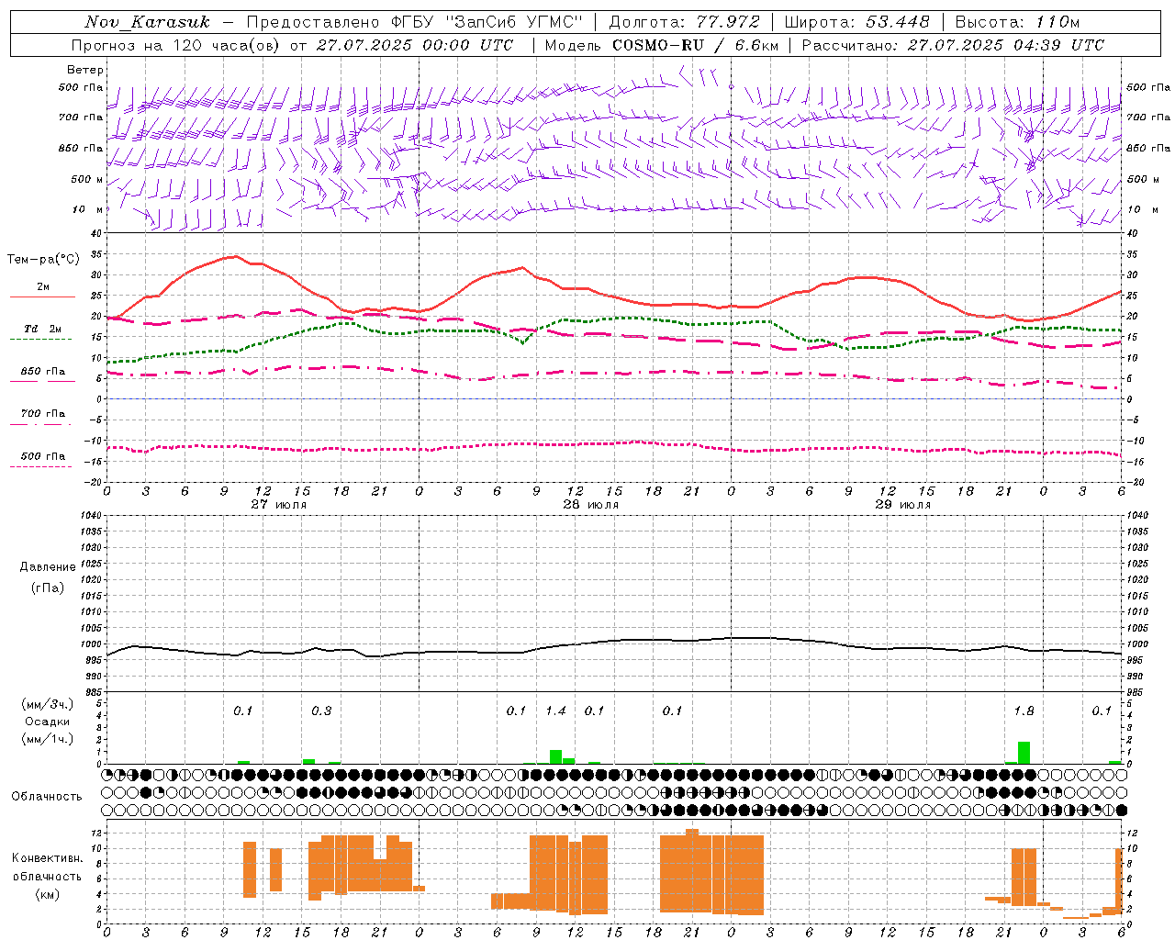Click the 0.3 precipitation value
The image size is (1175, 940).
pyautogui.click(x=321, y=711)
